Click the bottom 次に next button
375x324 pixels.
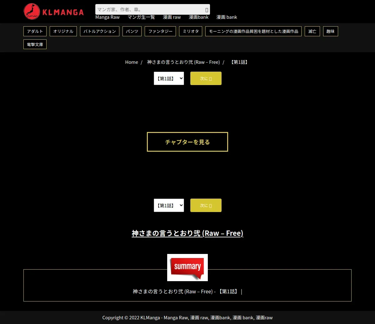[206, 205]
